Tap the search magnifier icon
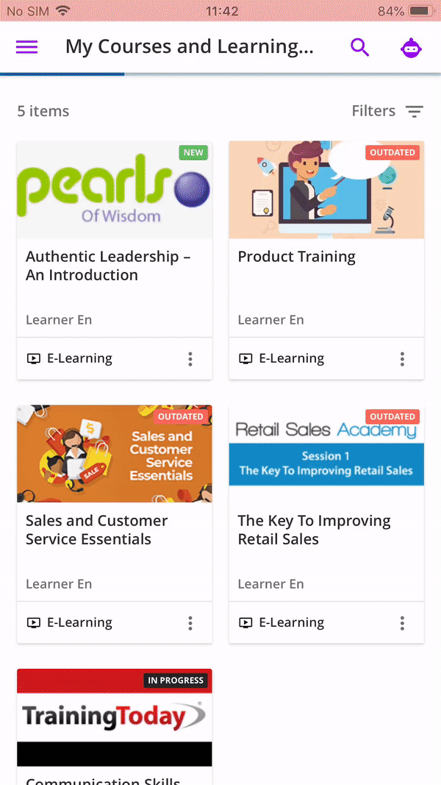The image size is (441, 785). (359, 48)
